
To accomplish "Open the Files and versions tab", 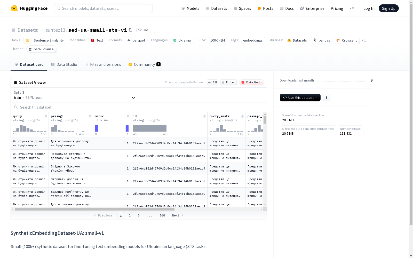I will (x=103, y=64).
